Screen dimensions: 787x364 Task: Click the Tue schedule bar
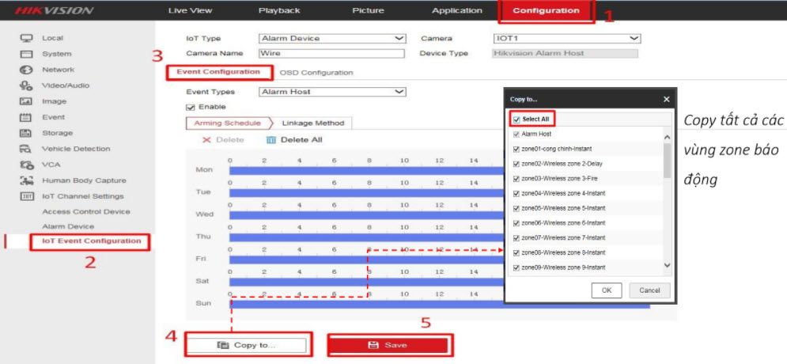point(366,193)
